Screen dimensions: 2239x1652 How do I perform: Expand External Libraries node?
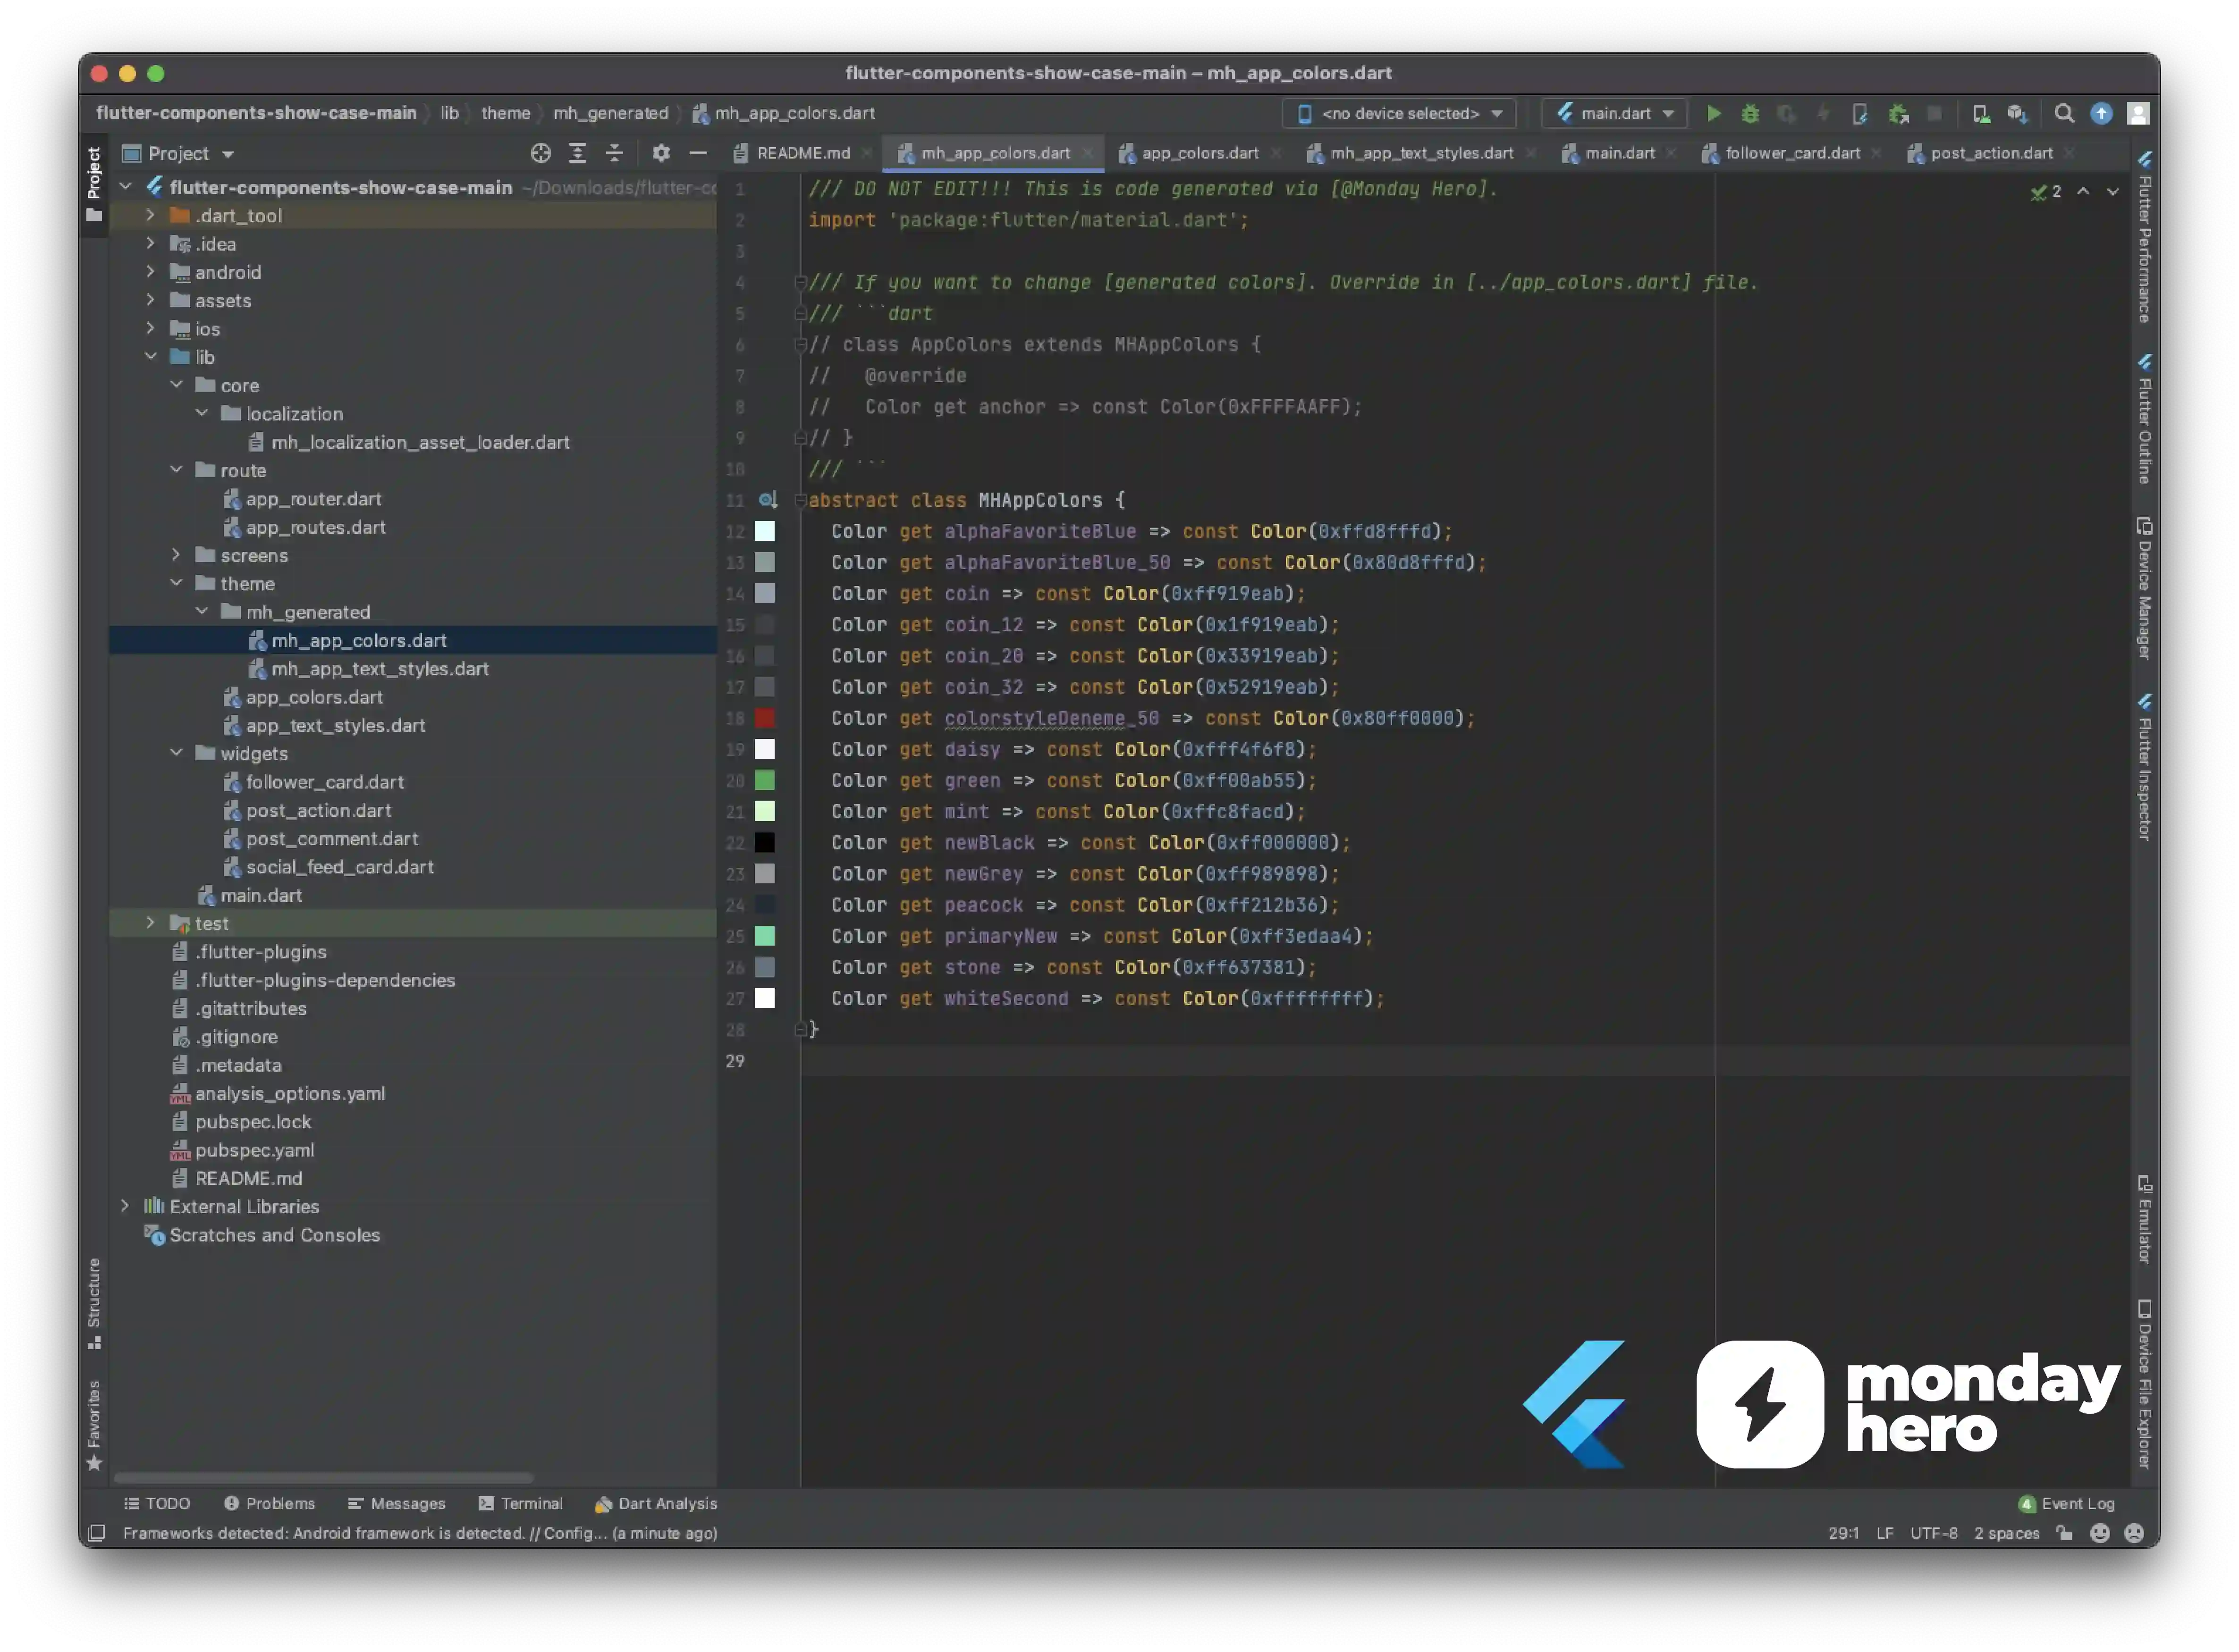125,1207
